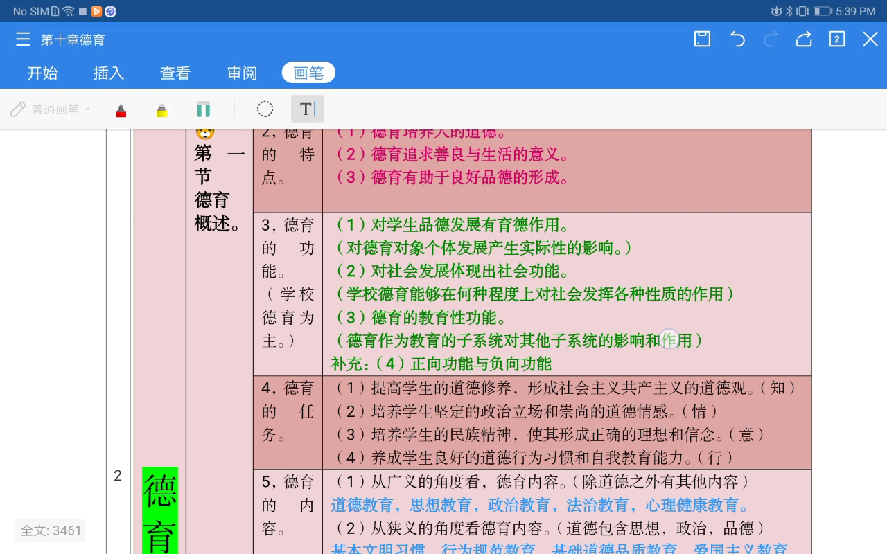
Task: Tap the Bluetooth icon in status bar
Action: tap(789, 11)
